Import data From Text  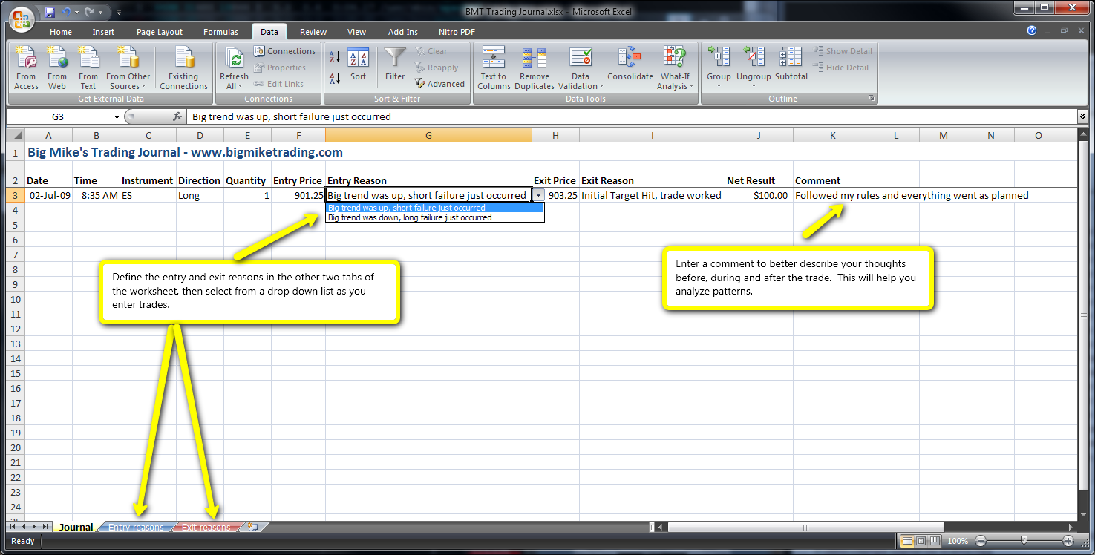click(88, 68)
